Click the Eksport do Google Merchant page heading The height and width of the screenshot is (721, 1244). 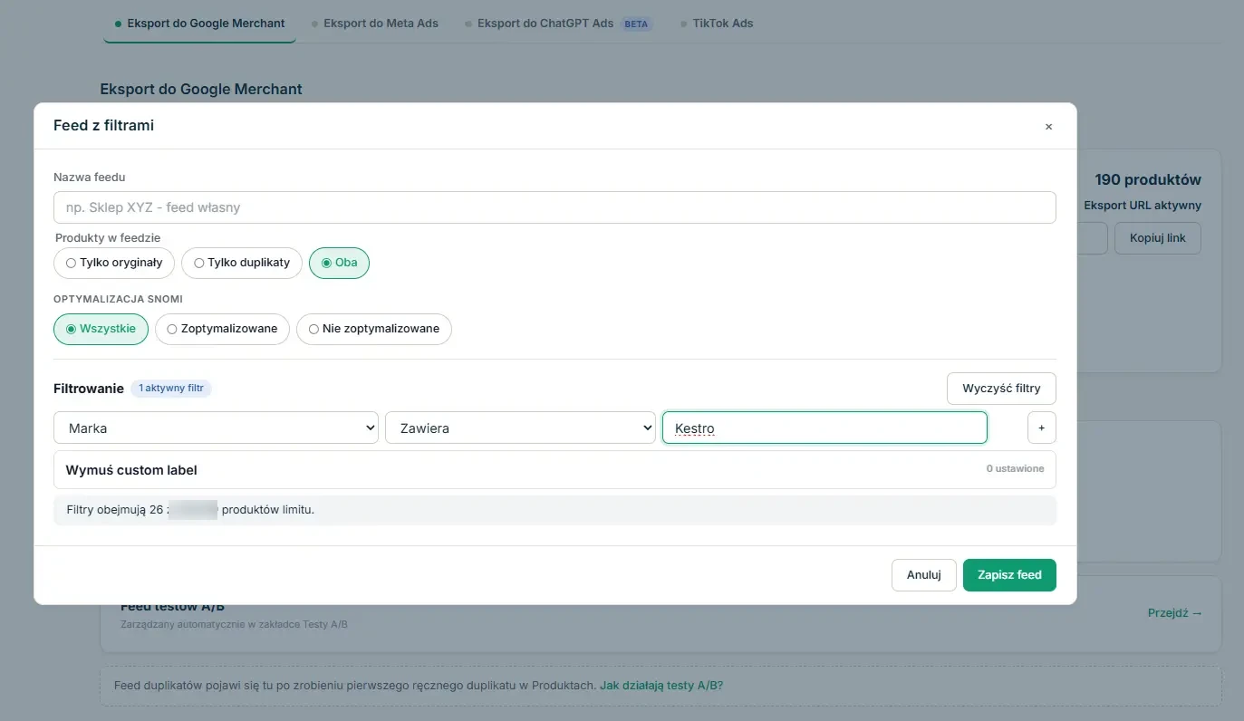(x=201, y=89)
